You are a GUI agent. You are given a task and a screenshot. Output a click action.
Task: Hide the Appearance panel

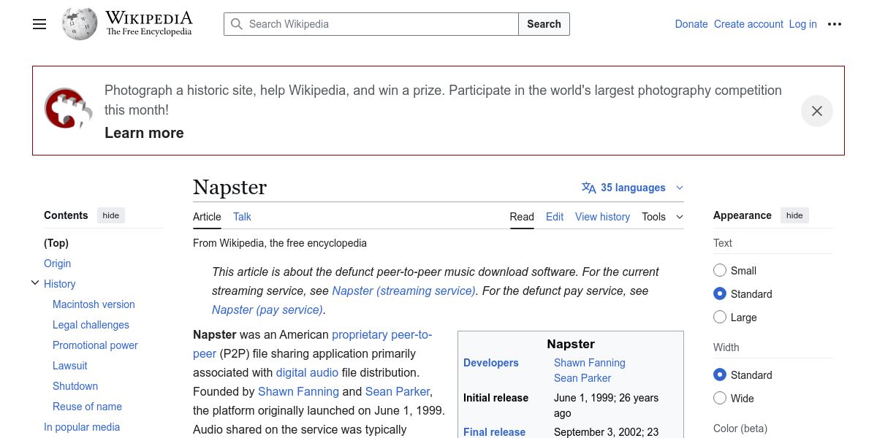pyautogui.click(x=794, y=215)
